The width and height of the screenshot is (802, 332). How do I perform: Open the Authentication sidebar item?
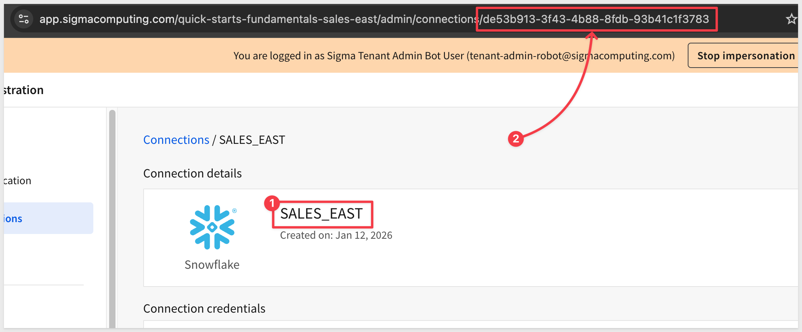tap(17, 181)
